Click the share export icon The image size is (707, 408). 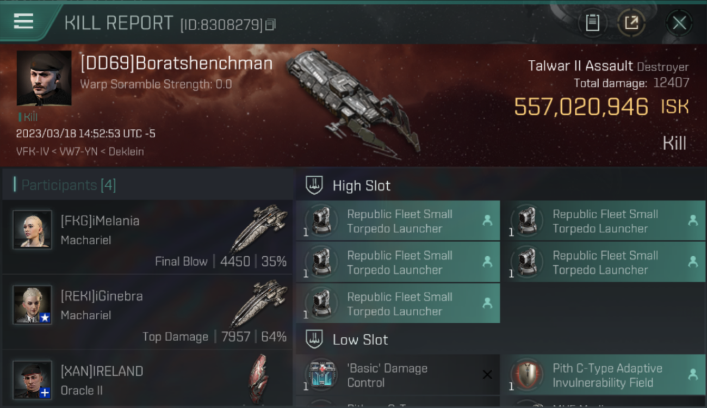click(631, 23)
